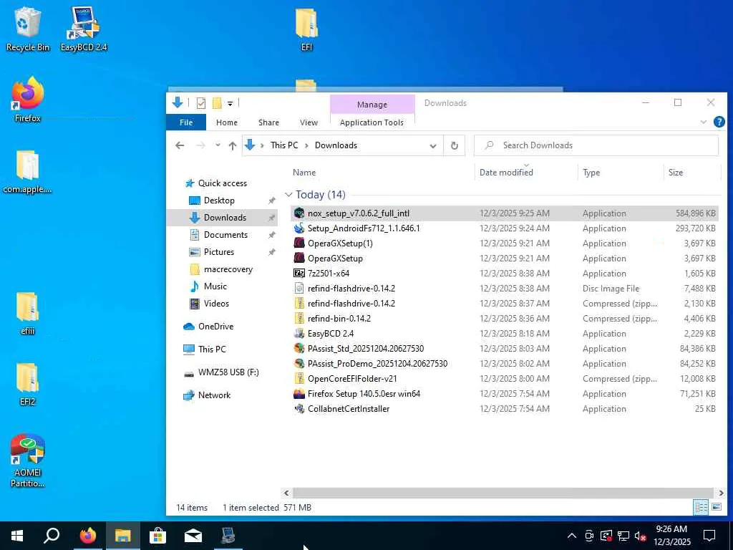The image size is (733, 550).
Task: Click the horizontal scrollbar track
Action: [503, 493]
